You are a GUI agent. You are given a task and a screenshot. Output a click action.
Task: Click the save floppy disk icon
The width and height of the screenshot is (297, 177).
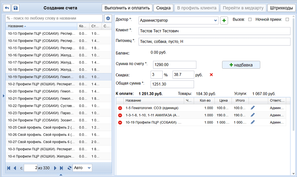(x=16, y=8)
